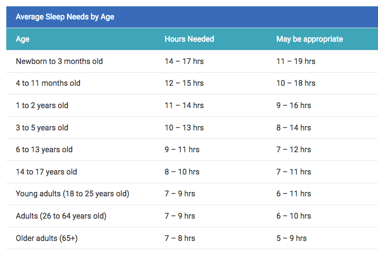Screen dimensions: 378x255
Task: Click the 'Hours Needed' column header
Action: [x=189, y=39]
